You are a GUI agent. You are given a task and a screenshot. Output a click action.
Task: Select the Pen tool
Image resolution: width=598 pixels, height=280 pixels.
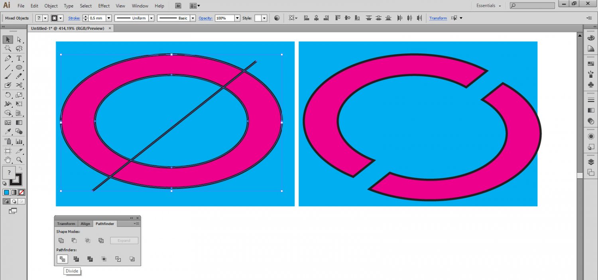[8, 58]
